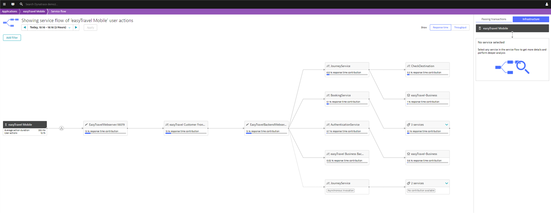Viewport: 551px width, 213px height.
Task: Click the next timeframe arrow
Action: 76,27
